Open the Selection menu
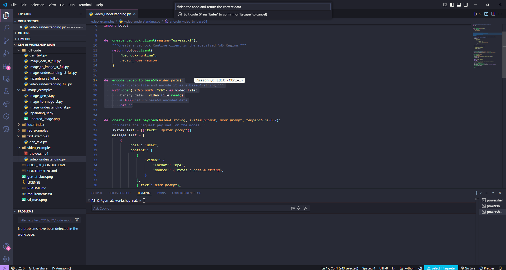Screen dimensions: 506x270 [x=37, y=5]
